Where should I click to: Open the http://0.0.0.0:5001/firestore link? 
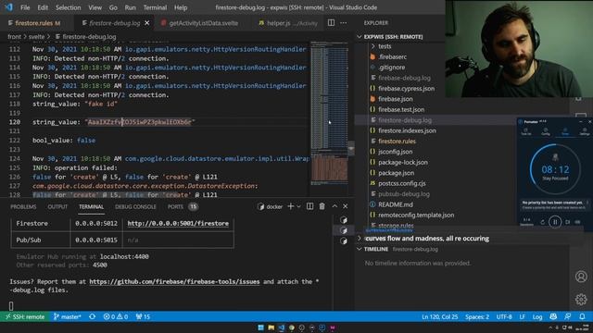point(178,224)
